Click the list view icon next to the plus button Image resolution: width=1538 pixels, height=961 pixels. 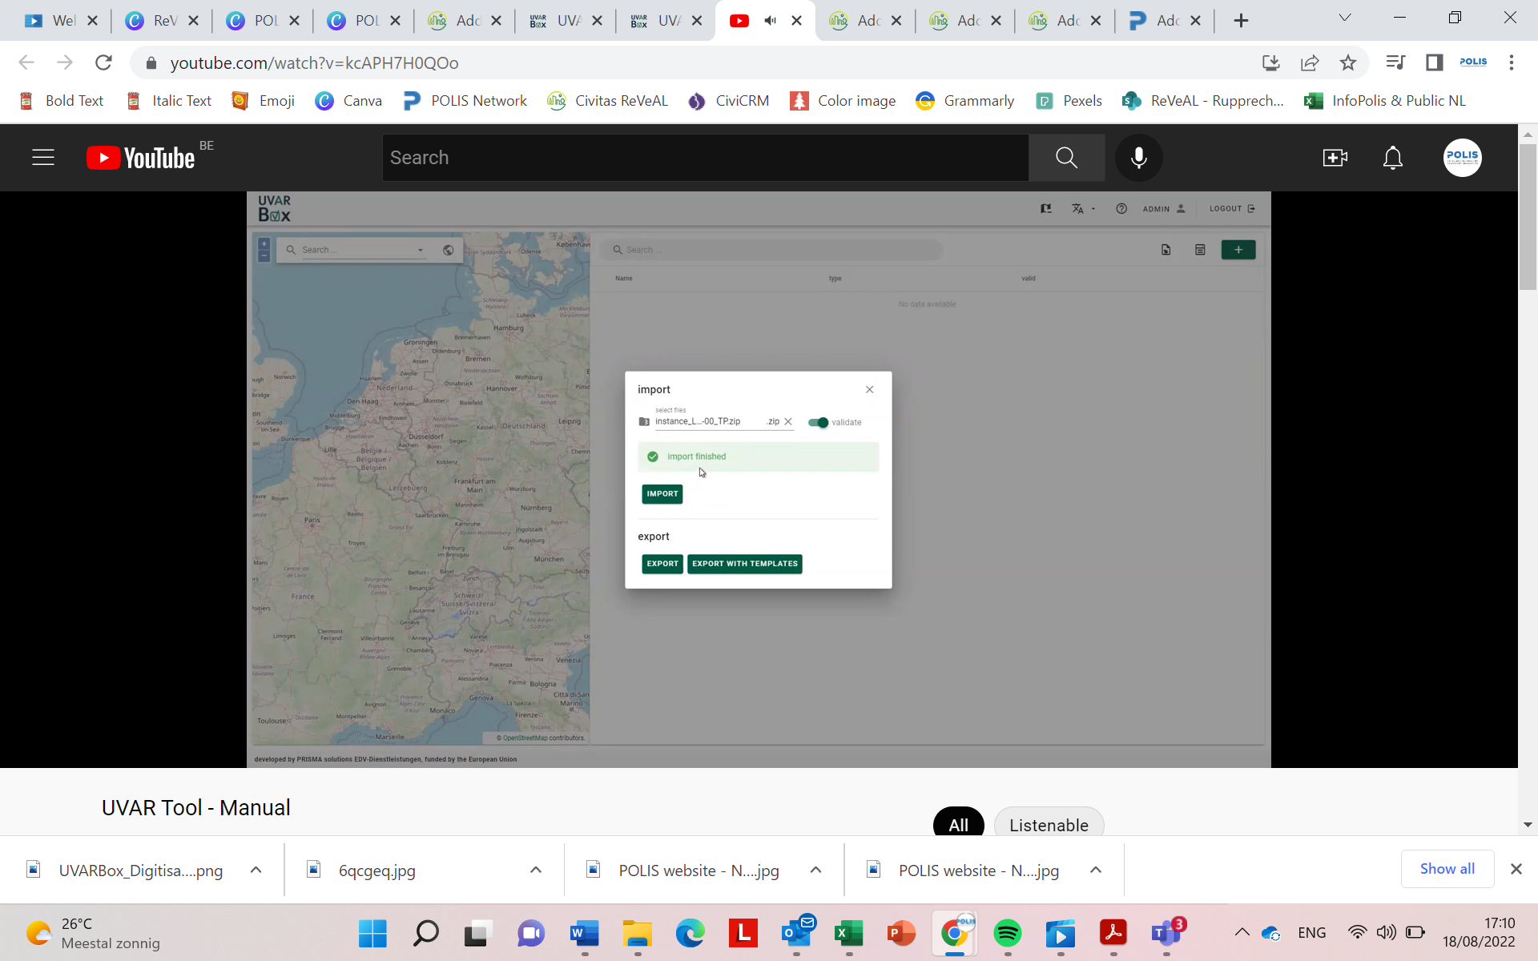pyautogui.click(x=1199, y=249)
